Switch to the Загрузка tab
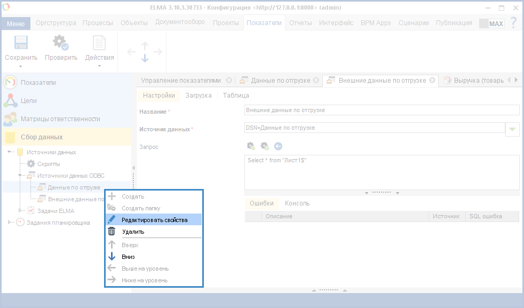Screen dimensions: 524x308 pyautogui.click(x=198, y=96)
